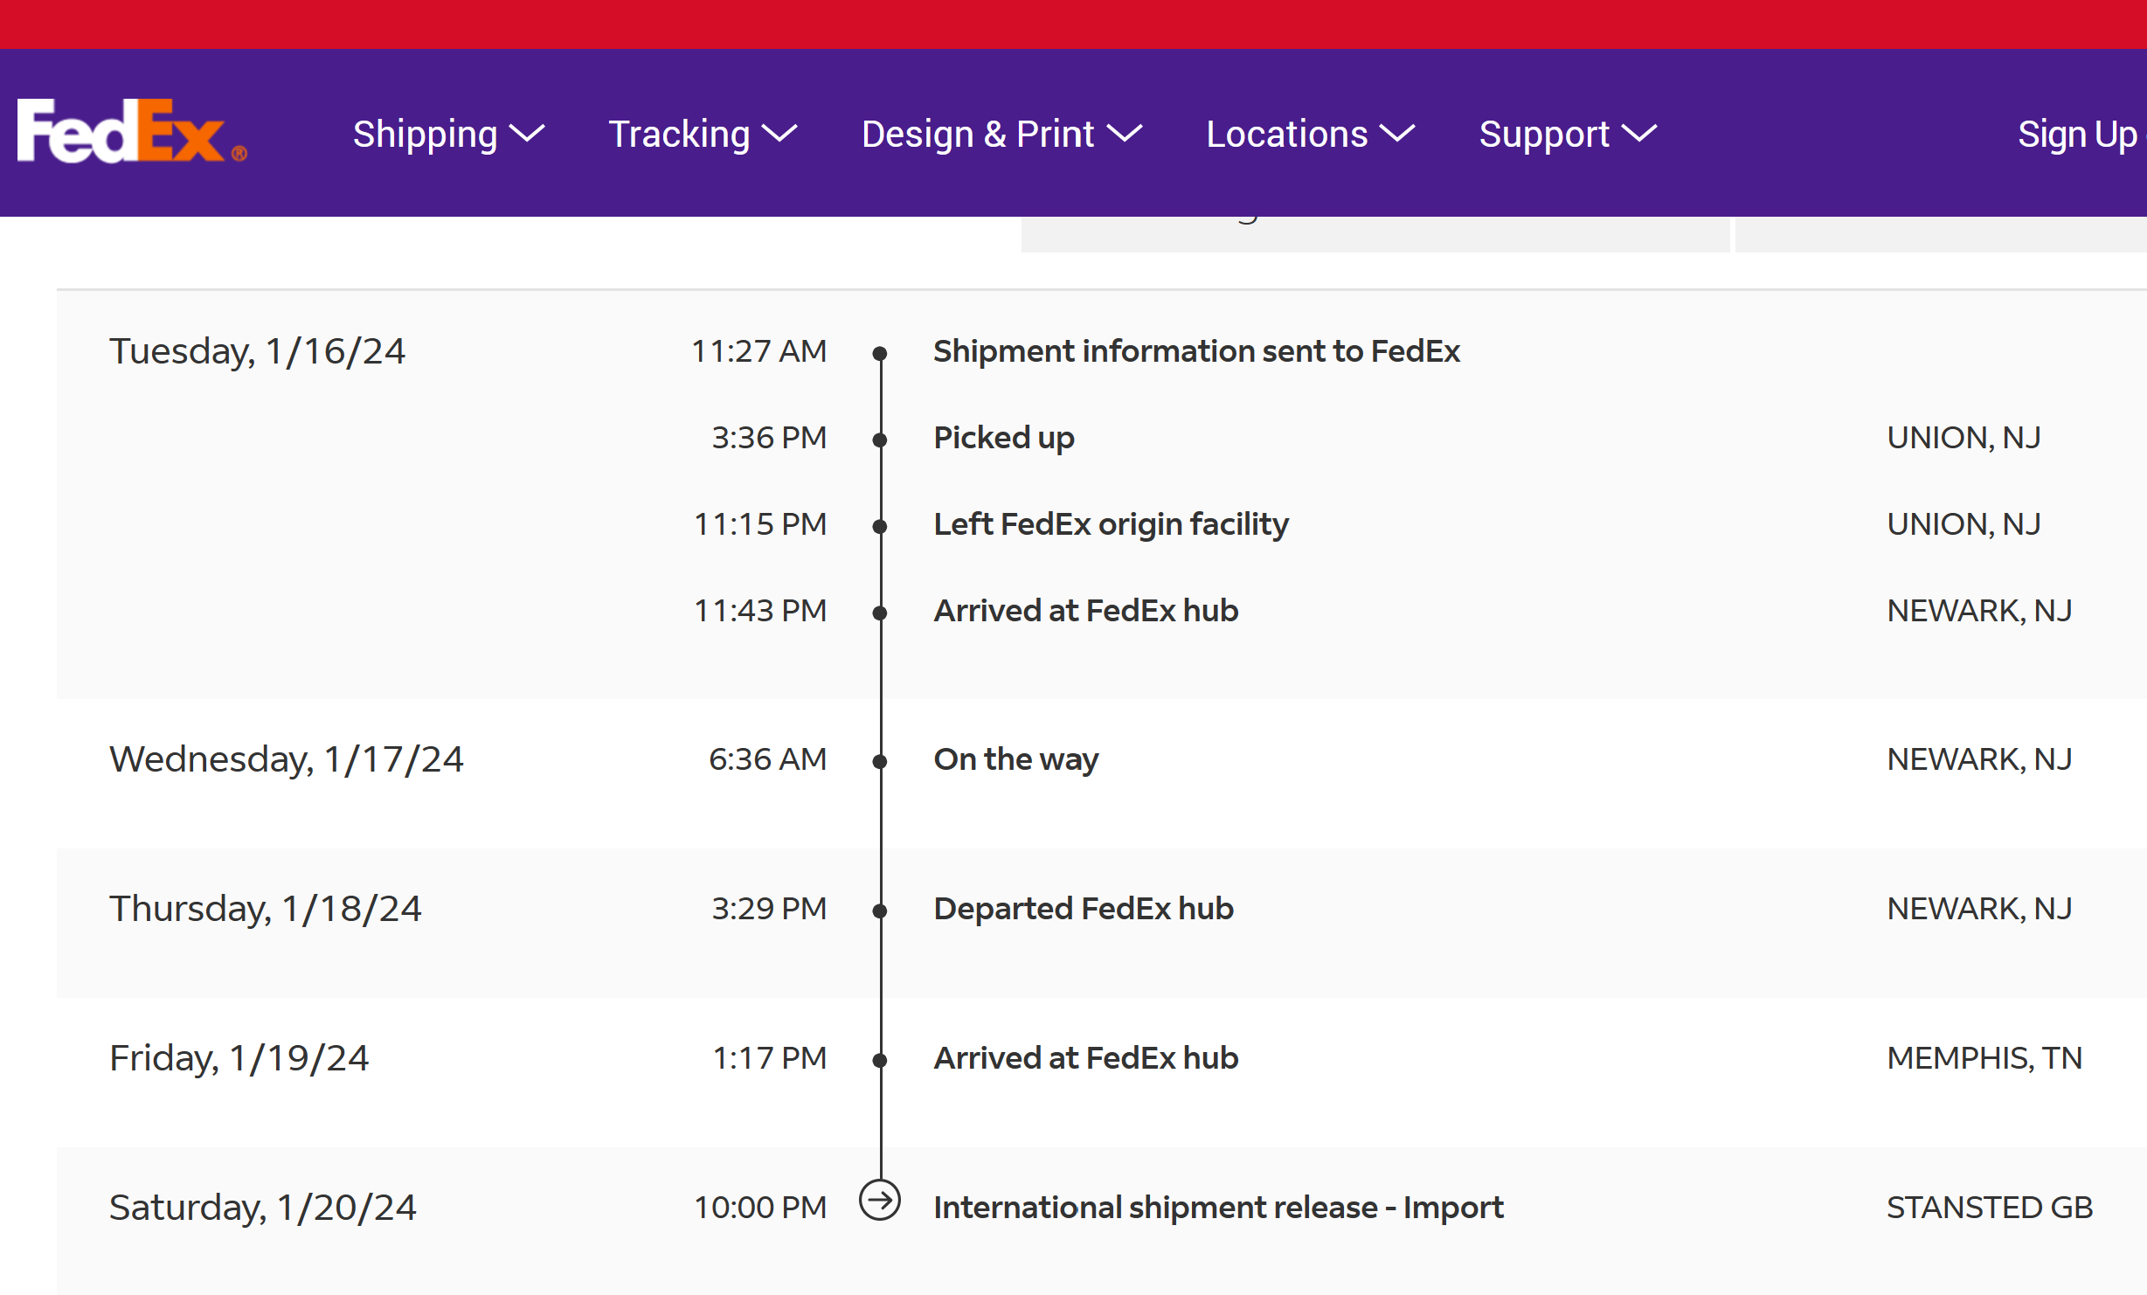Click the On the way timeline marker
2147x1295 pixels.
(880, 761)
